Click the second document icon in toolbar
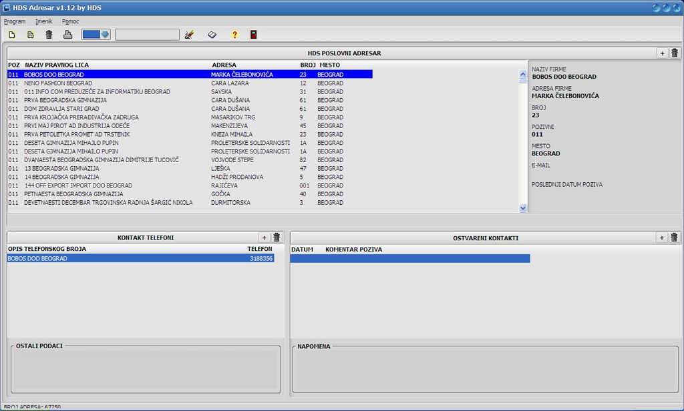This screenshot has height=411, width=684. pos(31,35)
